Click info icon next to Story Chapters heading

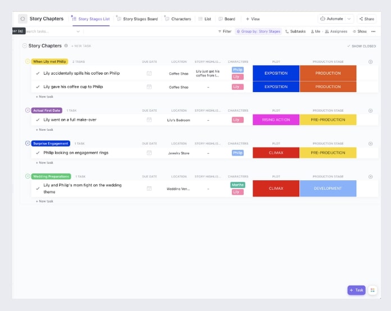point(66,45)
